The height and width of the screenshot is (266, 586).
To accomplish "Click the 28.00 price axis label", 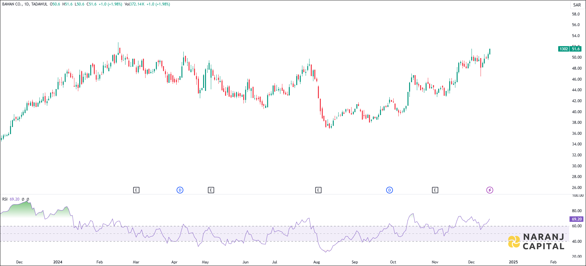I will coord(577,177).
